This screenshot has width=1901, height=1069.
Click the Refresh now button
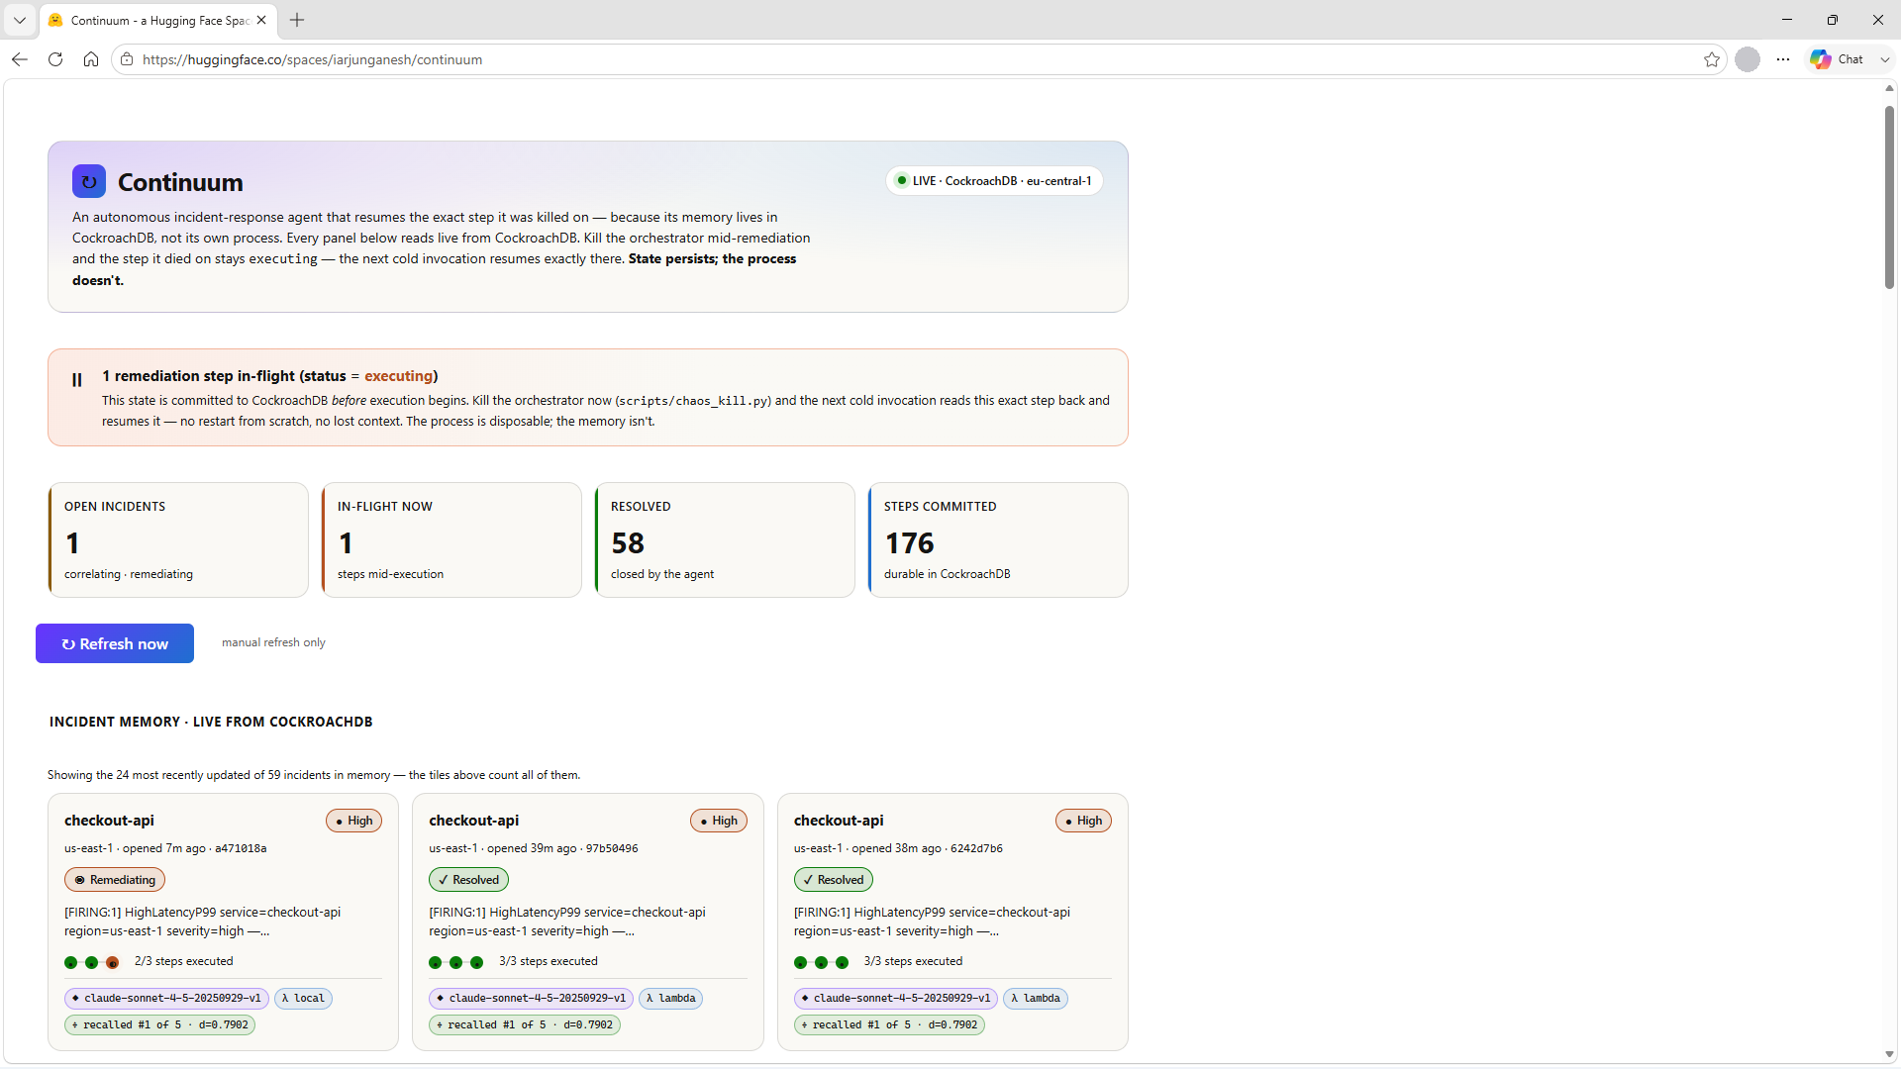tap(115, 643)
